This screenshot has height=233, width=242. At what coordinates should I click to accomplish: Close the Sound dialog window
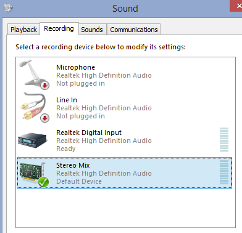click(236, 6)
